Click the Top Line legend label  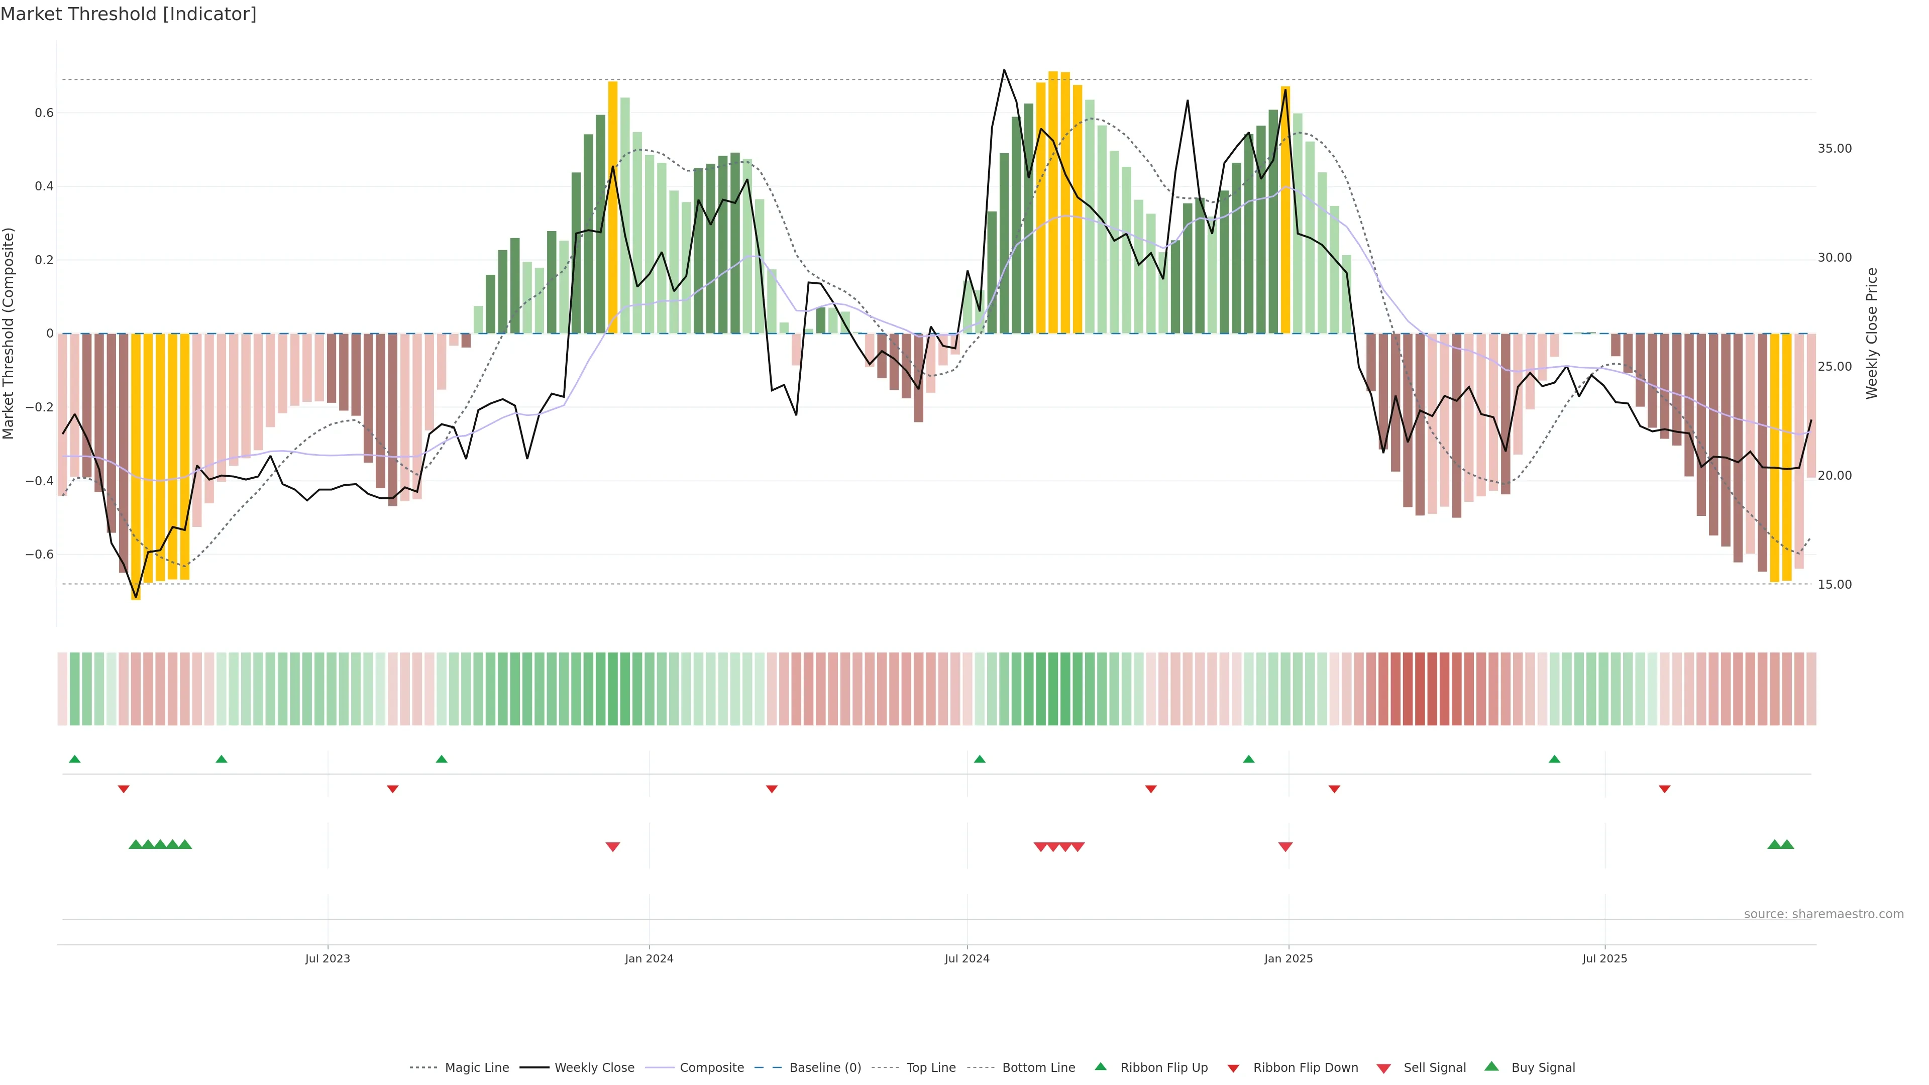[931, 1068]
